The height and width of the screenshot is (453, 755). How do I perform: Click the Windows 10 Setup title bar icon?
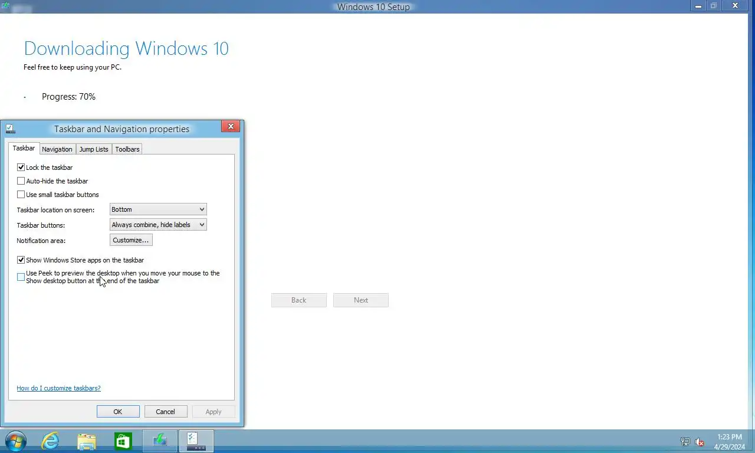point(5,5)
